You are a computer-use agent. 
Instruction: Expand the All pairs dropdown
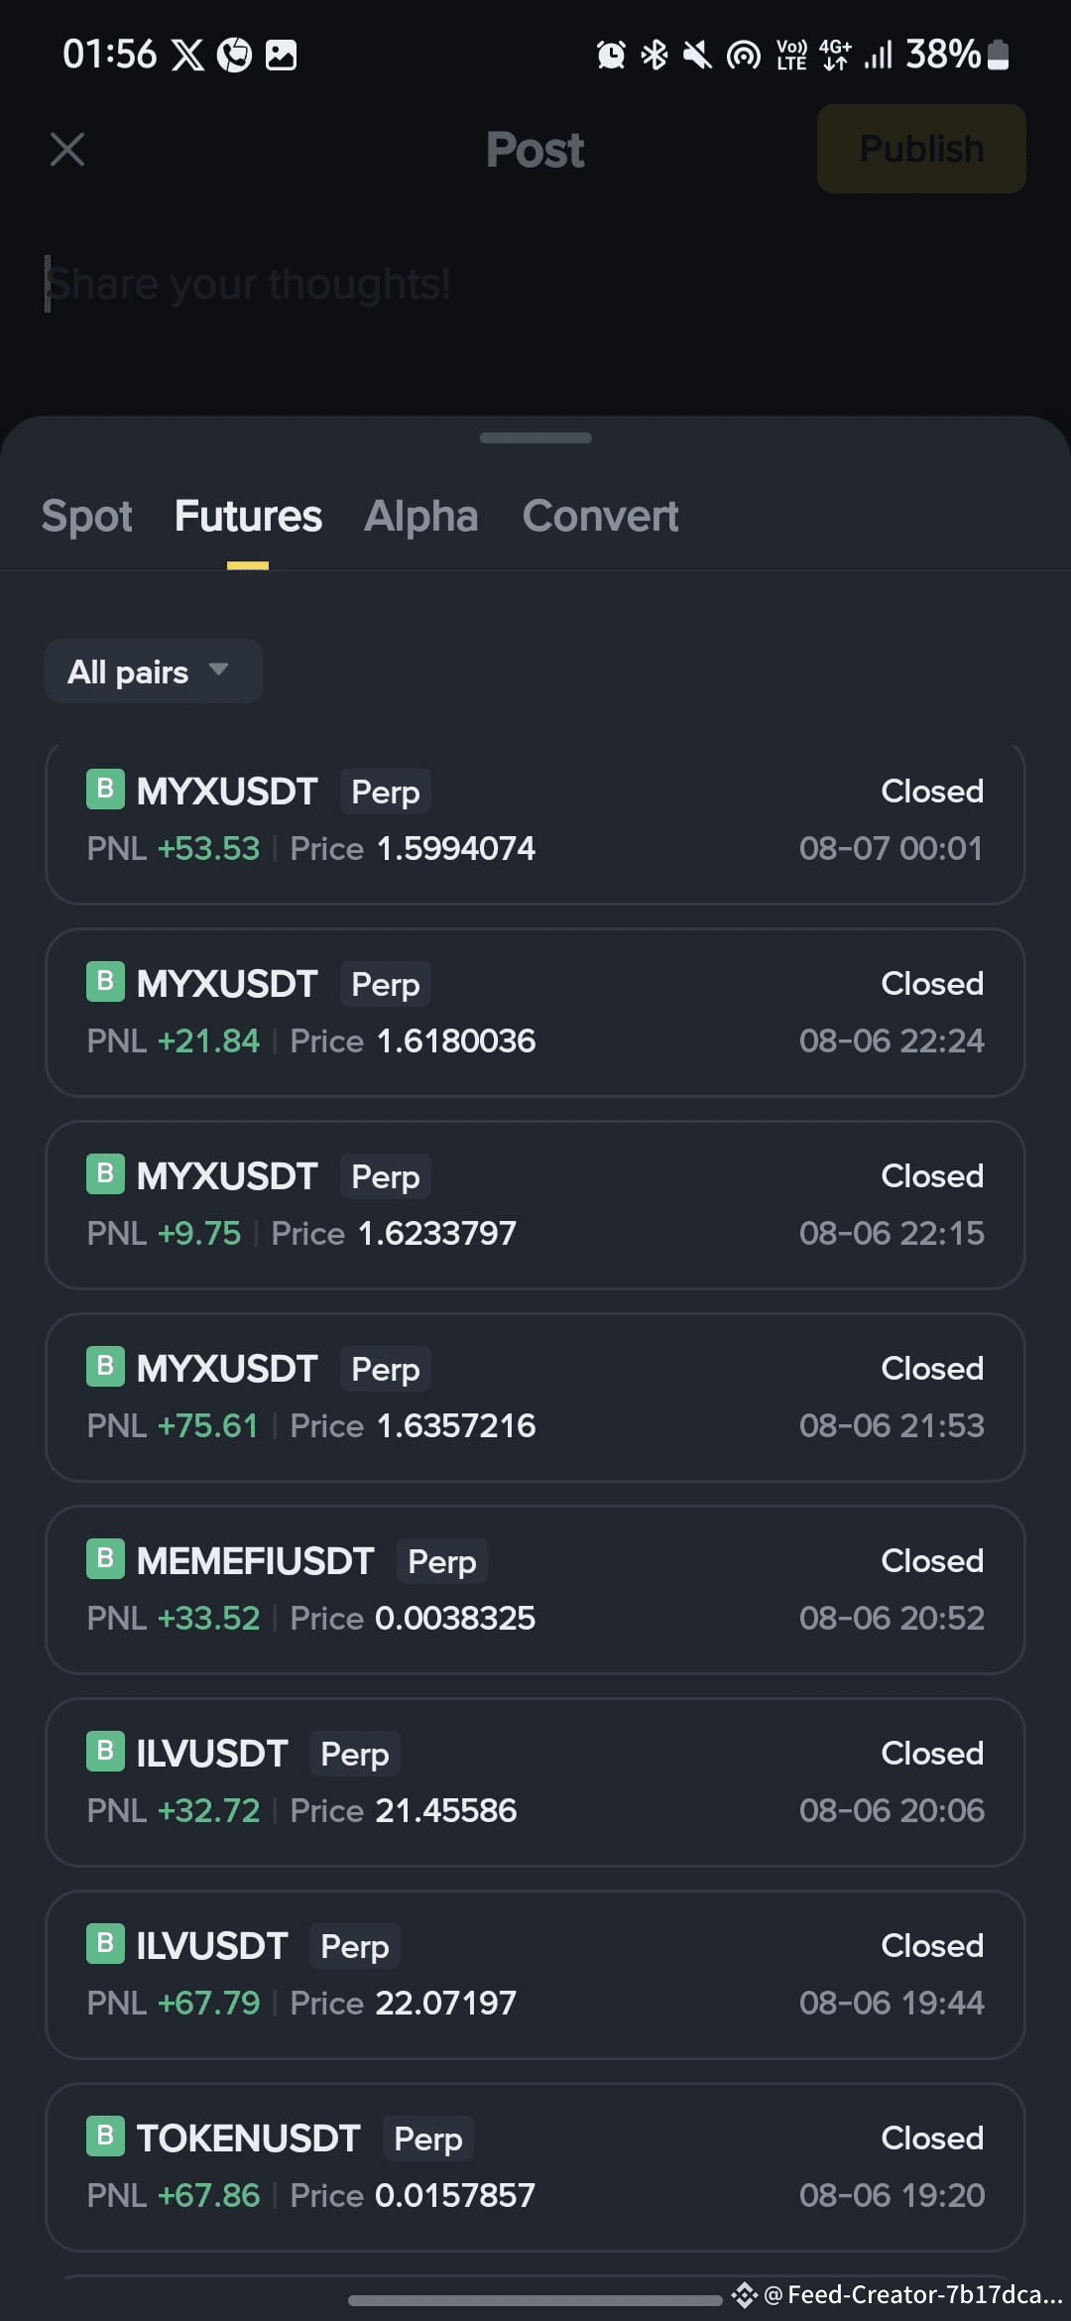[154, 672]
